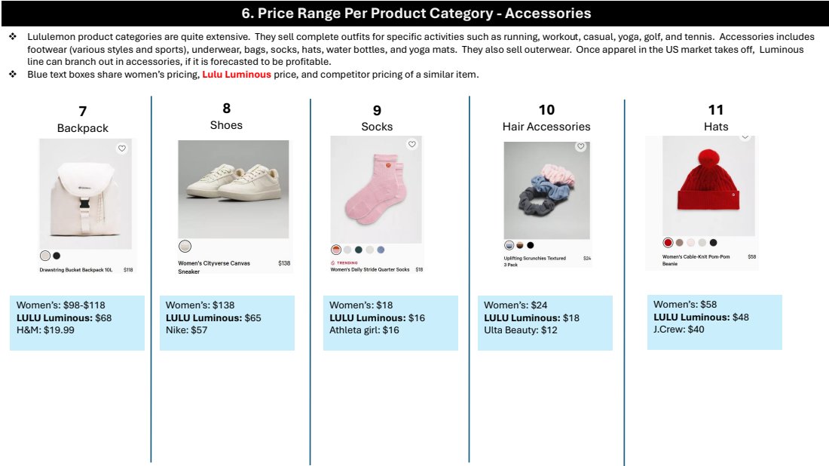Pick the blue swatch under the socks
Image resolution: width=829 pixels, height=466 pixels.
(381, 250)
